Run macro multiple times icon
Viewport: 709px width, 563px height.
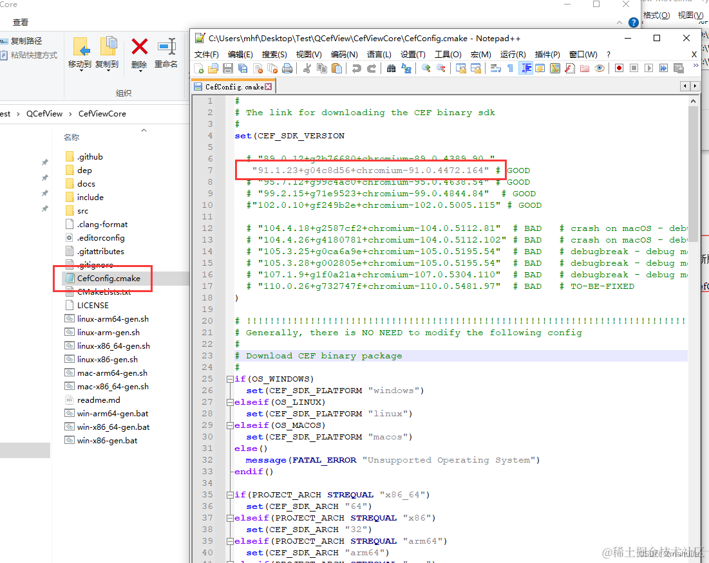663,68
